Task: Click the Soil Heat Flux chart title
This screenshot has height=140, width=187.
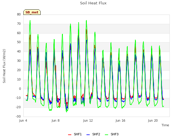Action: tap(93, 3)
